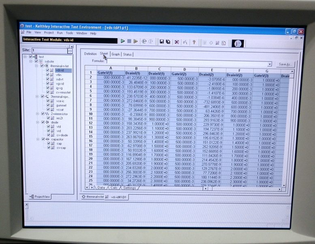Image resolution: width=315 pixels, height=244 pixels.
Task: Click the yellow Append run icon
Action: click(136, 41)
